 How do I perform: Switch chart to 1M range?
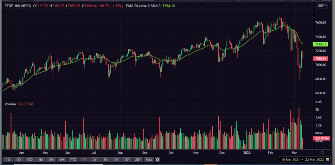tap(40, 160)
